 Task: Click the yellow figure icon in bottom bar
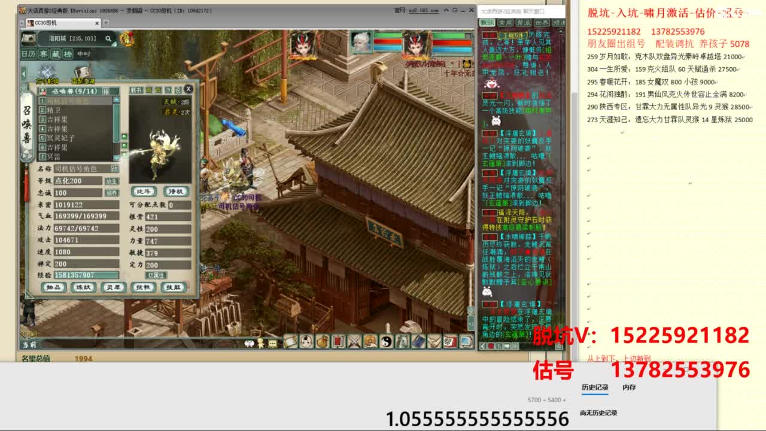261,344
